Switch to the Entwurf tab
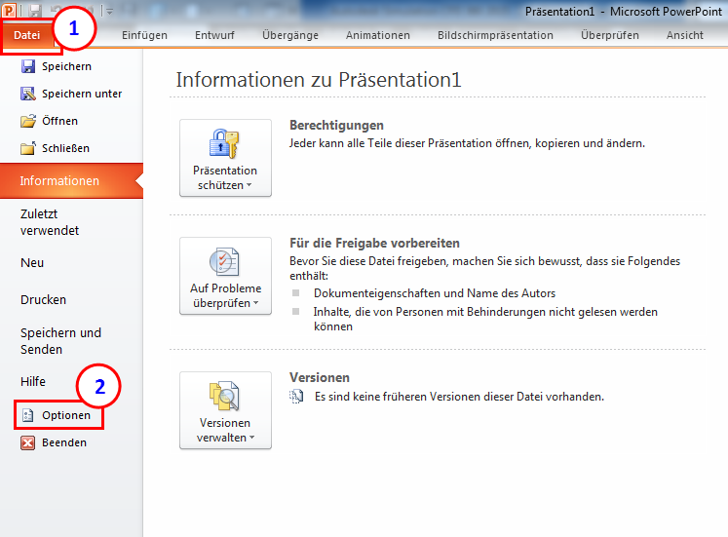 [214, 35]
